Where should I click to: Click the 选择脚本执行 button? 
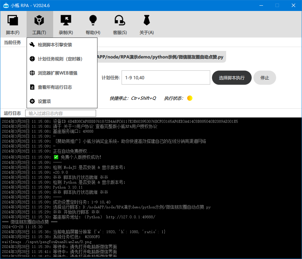tap(232, 78)
